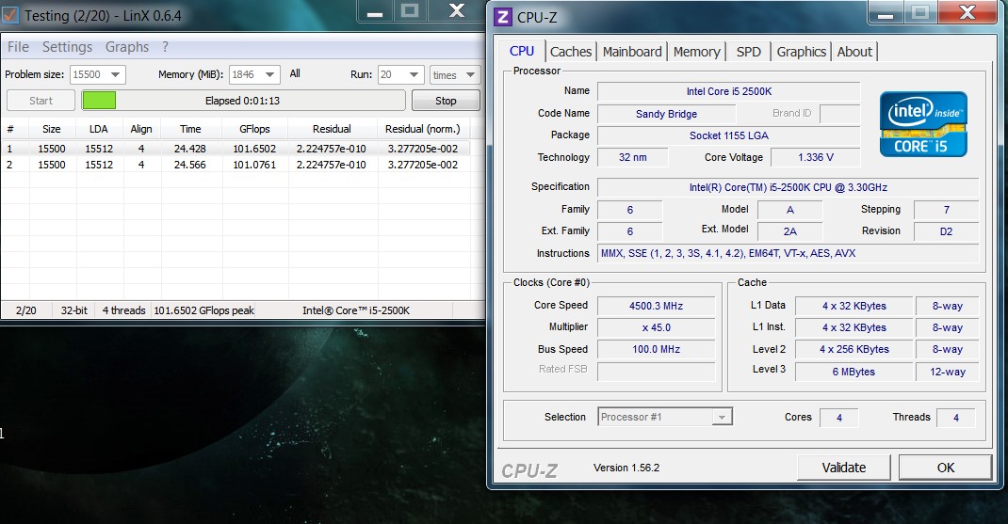Click the Bus Speed 100.0 MHz field
The image size is (1008, 524).
click(656, 349)
